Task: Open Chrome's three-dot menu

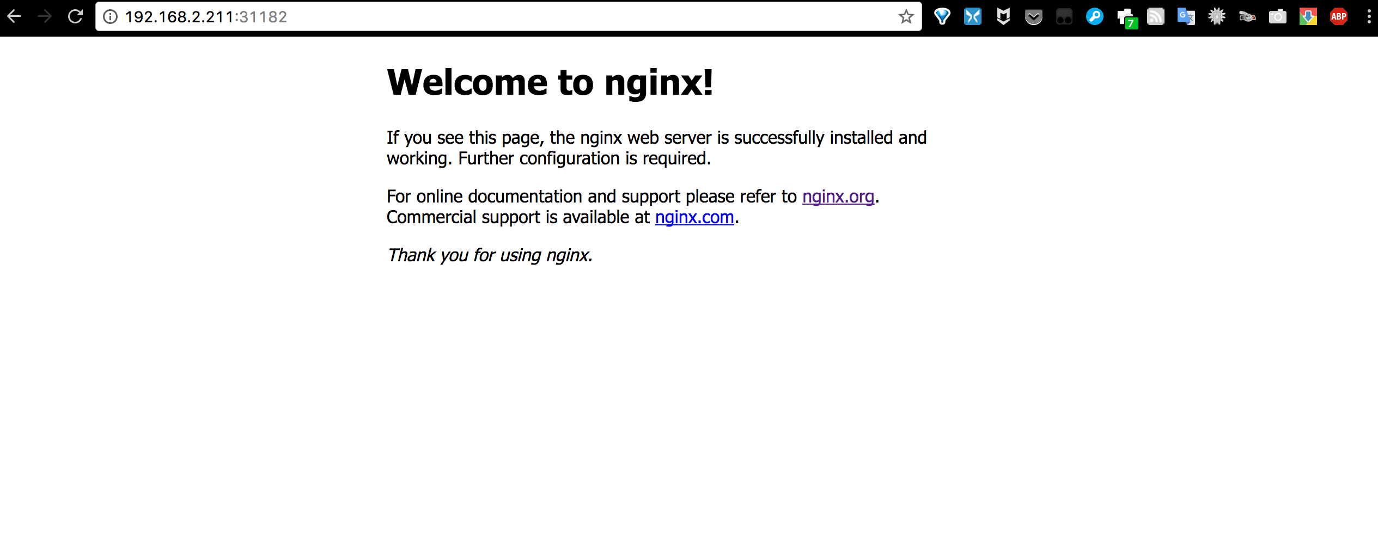Action: tap(1369, 17)
